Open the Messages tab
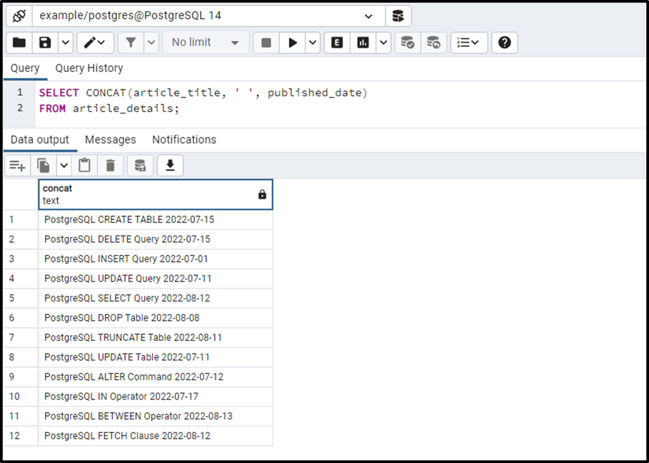 110,139
